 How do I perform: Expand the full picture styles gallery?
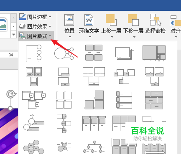(13, 34)
